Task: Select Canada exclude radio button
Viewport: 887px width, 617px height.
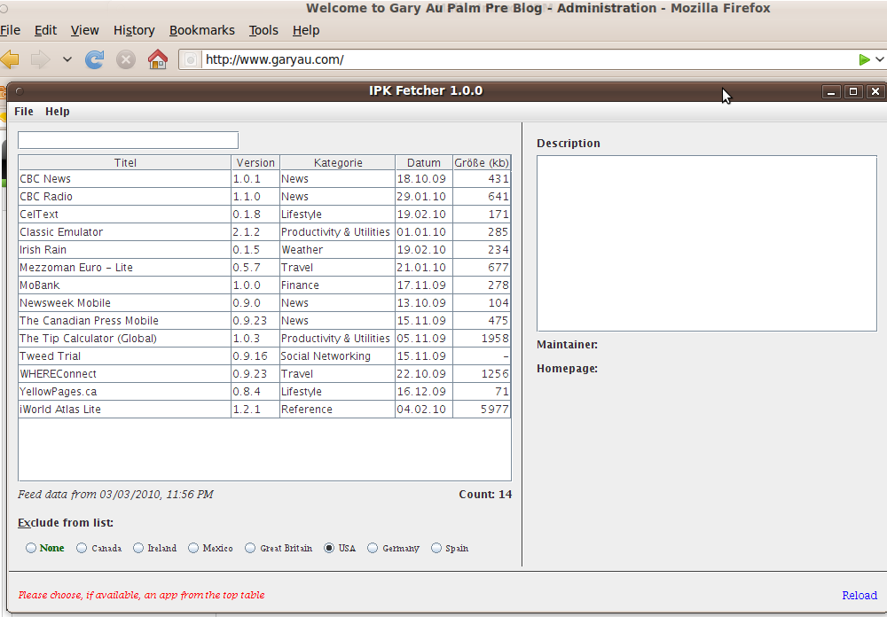Action: [82, 548]
